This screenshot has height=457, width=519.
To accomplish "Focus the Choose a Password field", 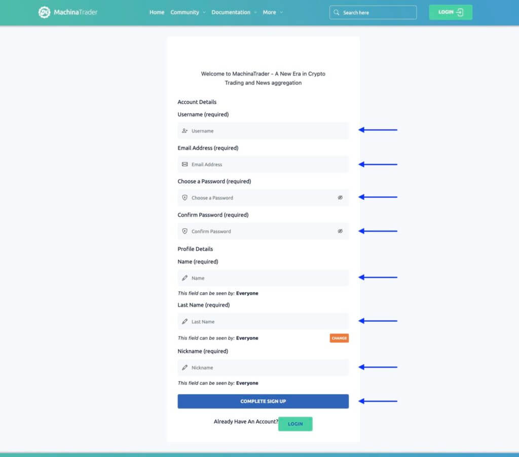I will 263,198.
